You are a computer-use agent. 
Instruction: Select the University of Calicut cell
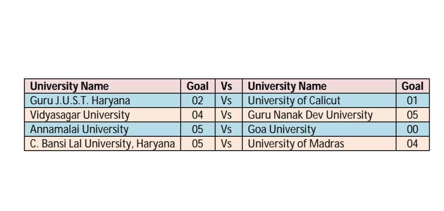[319, 101]
